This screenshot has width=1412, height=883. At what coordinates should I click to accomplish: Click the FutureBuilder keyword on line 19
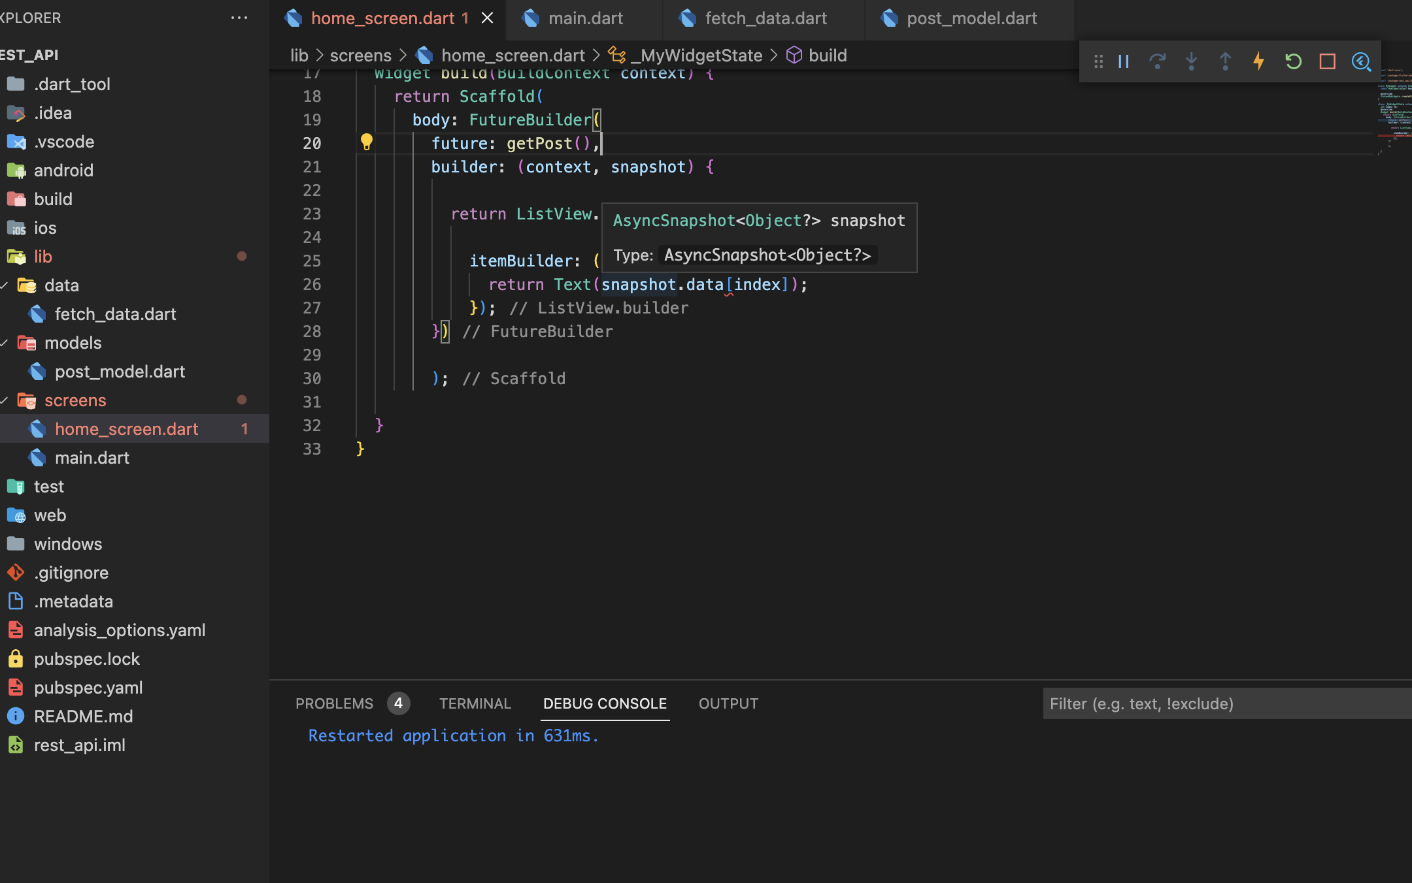[529, 120]
